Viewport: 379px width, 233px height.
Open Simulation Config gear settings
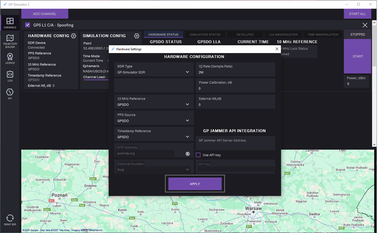(x=137, y=36)
